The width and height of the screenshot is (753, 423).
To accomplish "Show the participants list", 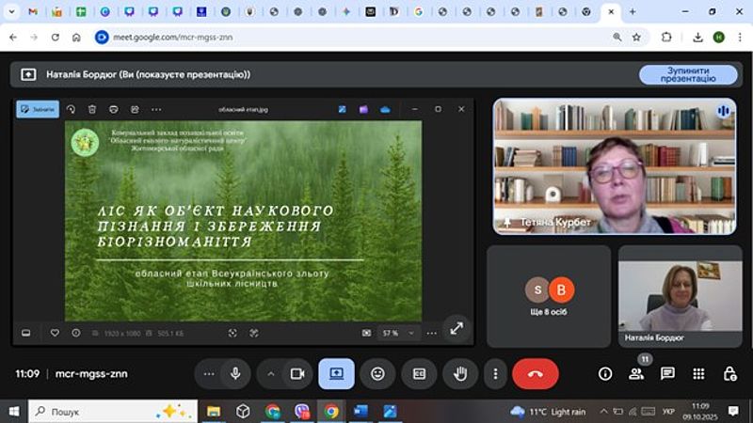I will coord(636,373).
